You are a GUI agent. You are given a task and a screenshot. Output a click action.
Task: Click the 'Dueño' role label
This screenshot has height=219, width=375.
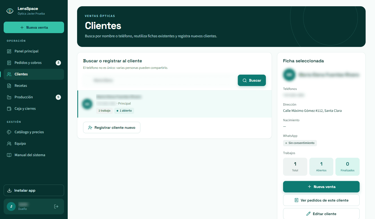22,209
